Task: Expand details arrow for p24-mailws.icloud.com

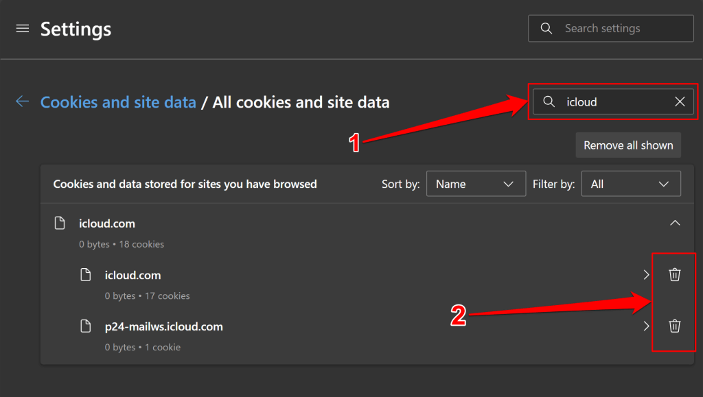Action: coord(646,326)
